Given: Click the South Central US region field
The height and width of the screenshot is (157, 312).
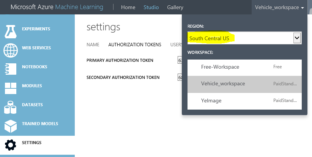Looking at the screenshot, I should pos(244,38).
